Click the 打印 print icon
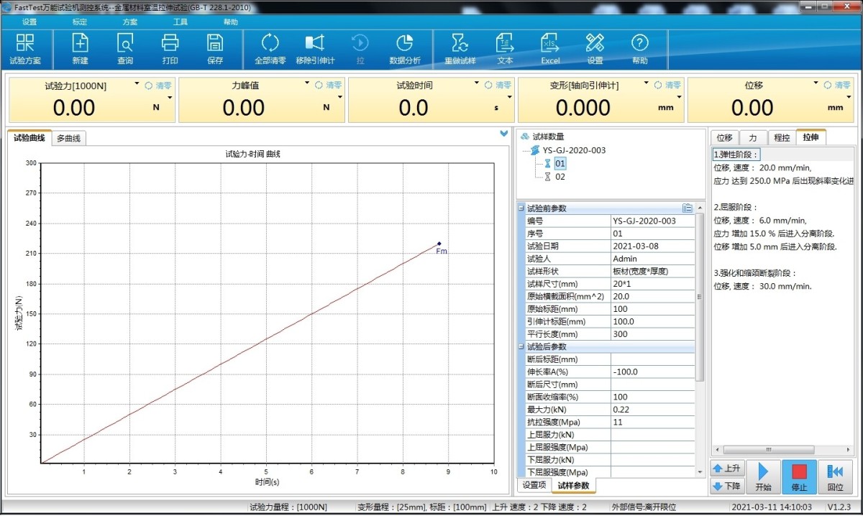 [x=170, y=49]
